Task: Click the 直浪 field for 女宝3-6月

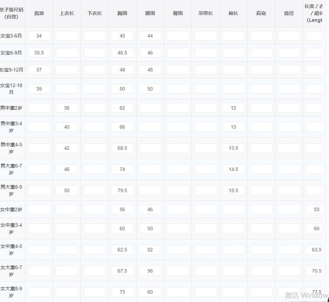Action: coord(39,36)
